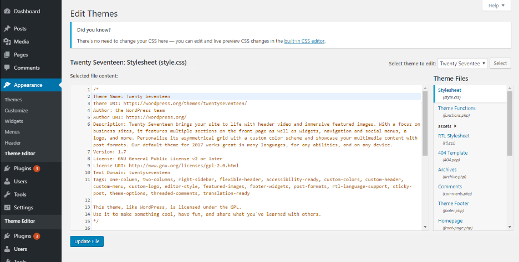Select the highlighted Appearance menu
This screenshot has width=519, height=262.
31,85
